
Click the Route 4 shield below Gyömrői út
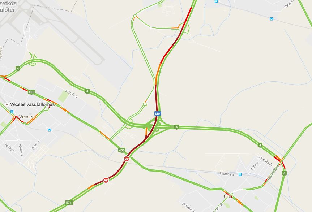[284, 173]
